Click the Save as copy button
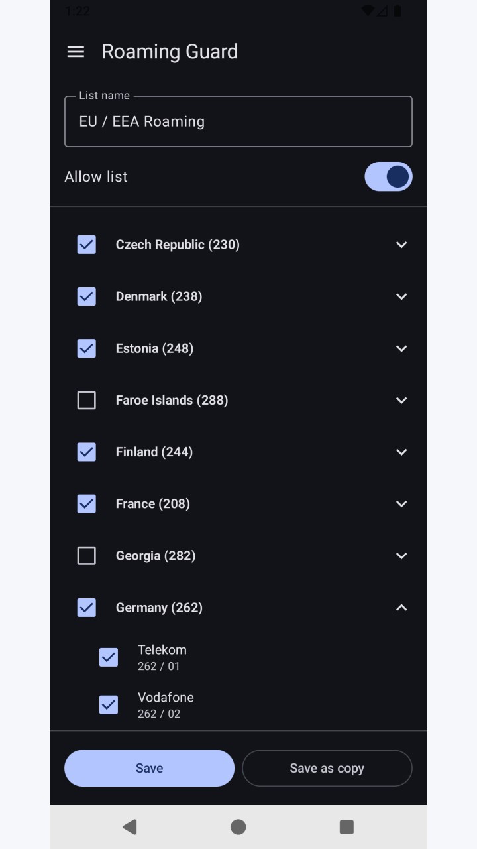The width and height of the screenshot is (477, 849). pyautogui.click(x=327, y=768)
